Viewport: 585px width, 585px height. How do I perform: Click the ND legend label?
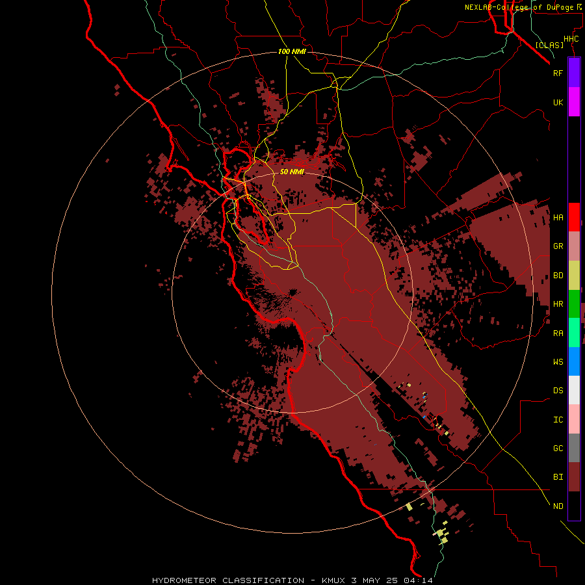(x=558, y=506)
